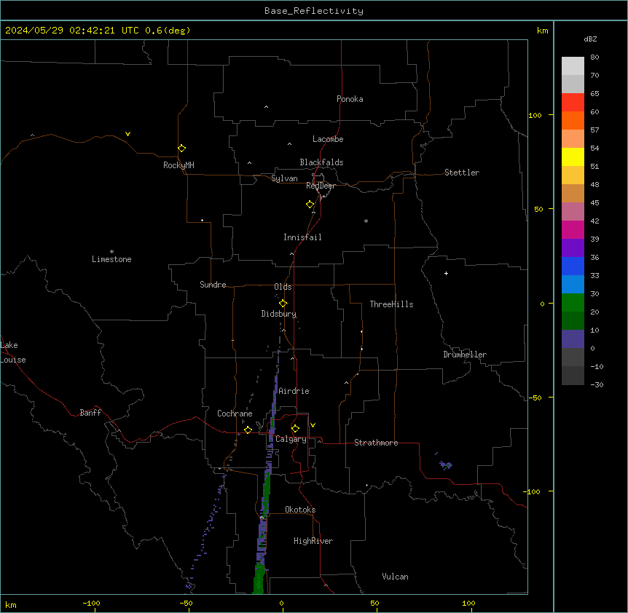This screenshot has width=628, height=613.
Task: Click the Ponoka city label
Action: (350, 99)
